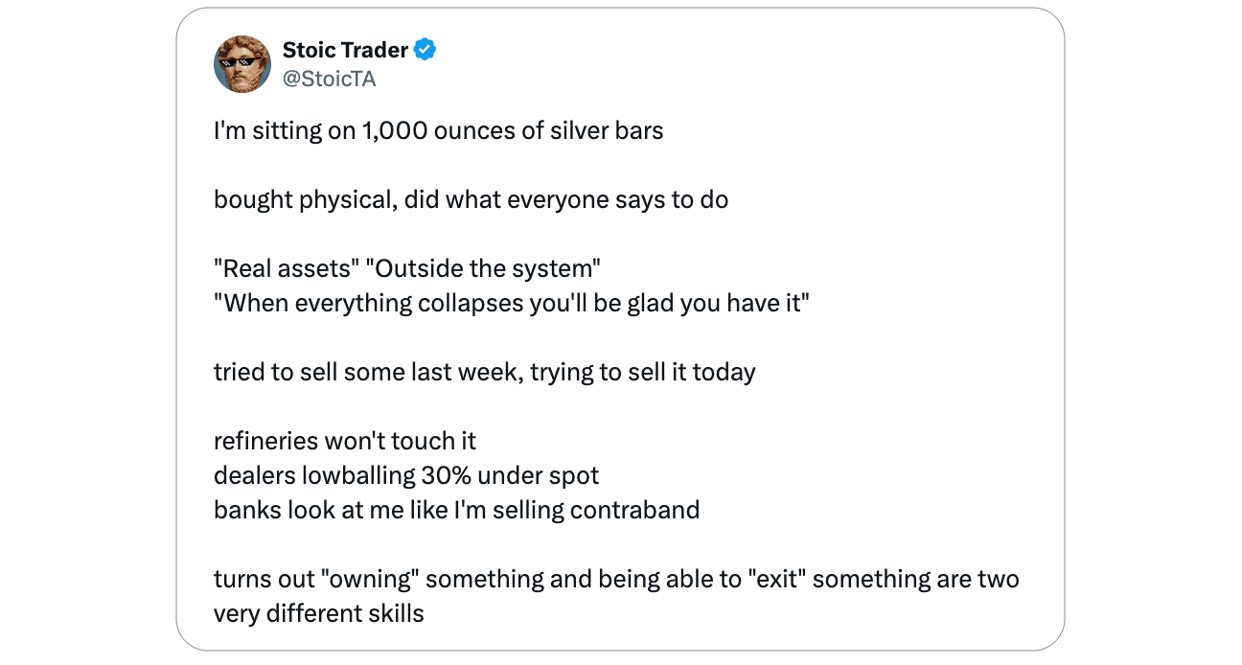
Task: Click the "Real assets" quoted phrase
Action: tap(283, 269)
